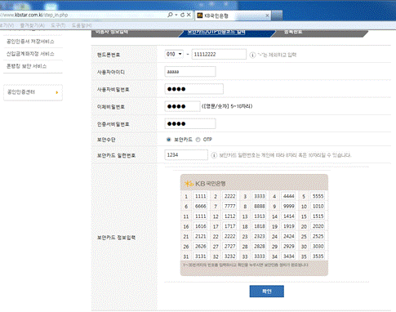The image size is (396, 312).
Task: Click security card cell number 23 with 2323
Action: click(260, 236)
